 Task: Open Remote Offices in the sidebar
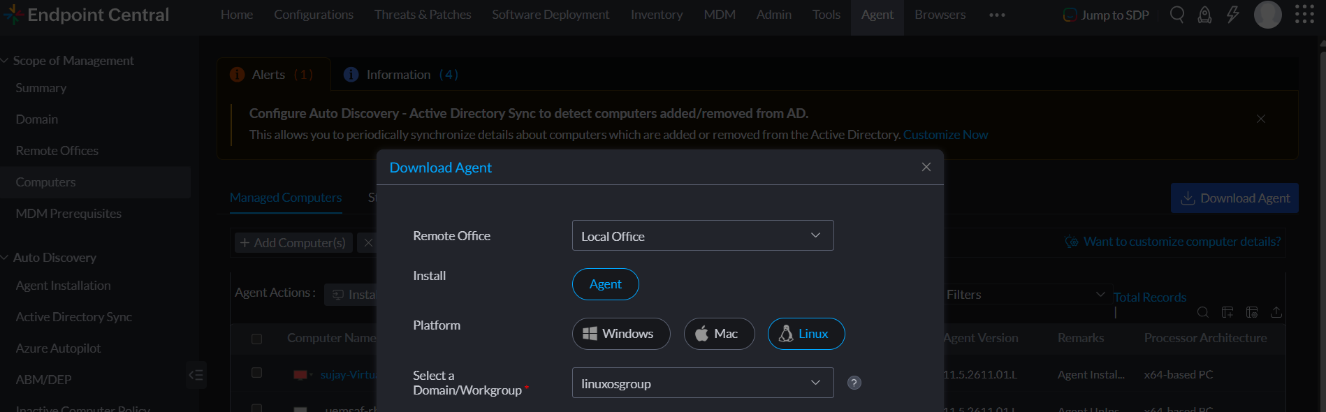point(57,151)
